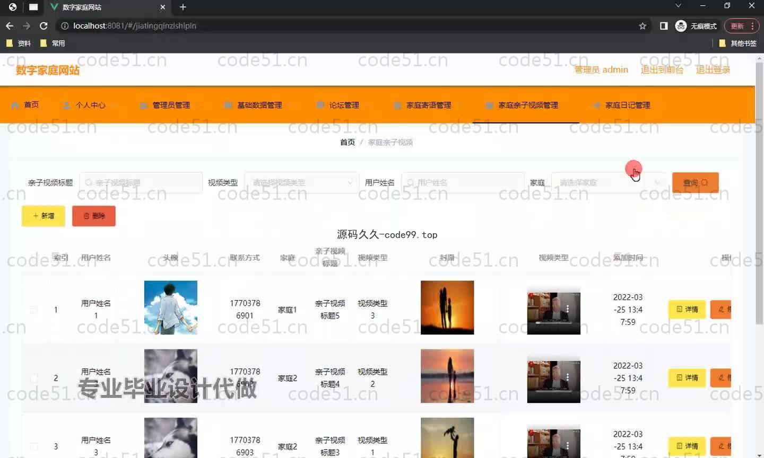The width and height of the screenshot is (764, 458).
Task: Tick the checkbox for row 3
Action: [34, 446]
